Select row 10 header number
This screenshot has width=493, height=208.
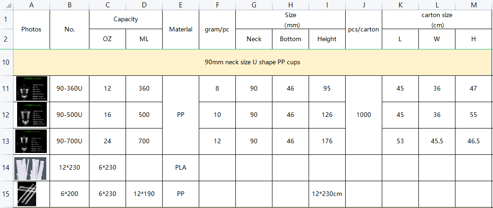point(6,62)
